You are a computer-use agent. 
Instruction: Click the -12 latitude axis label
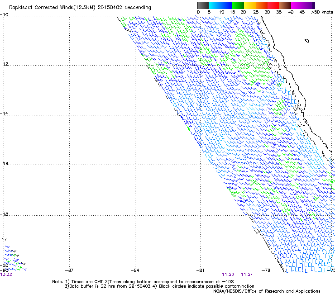coord(4,64)
